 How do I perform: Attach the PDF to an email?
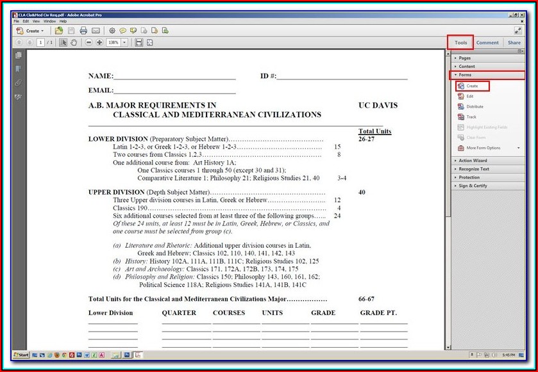point(97,30)
